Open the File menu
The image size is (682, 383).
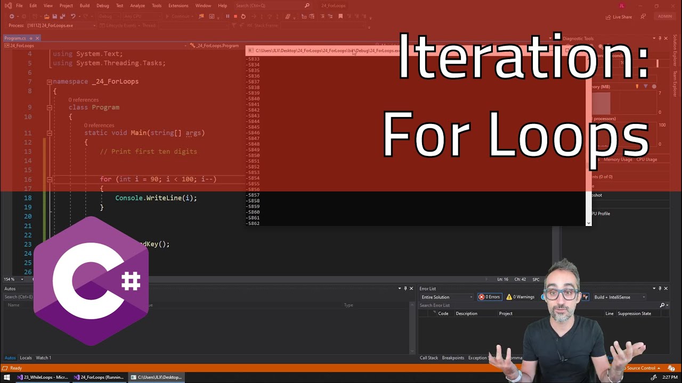point(19,5)
